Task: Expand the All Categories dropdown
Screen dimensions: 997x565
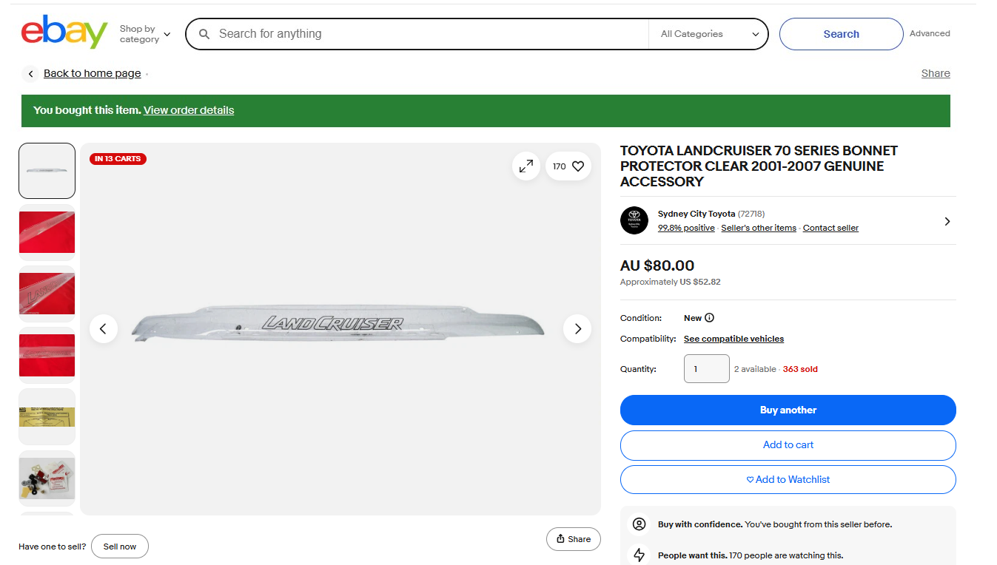Action: coord(709,34)
